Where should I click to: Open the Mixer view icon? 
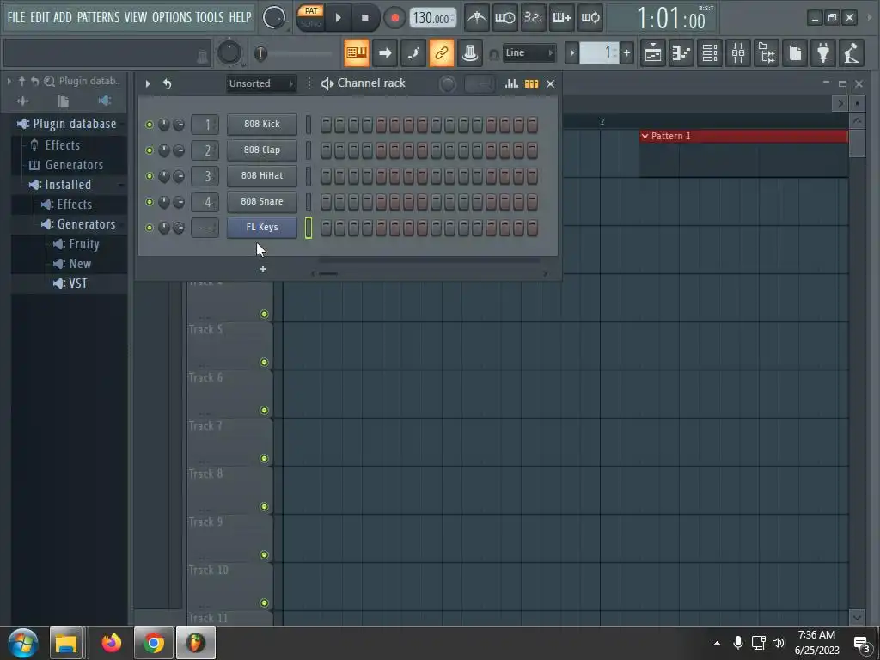738,52
